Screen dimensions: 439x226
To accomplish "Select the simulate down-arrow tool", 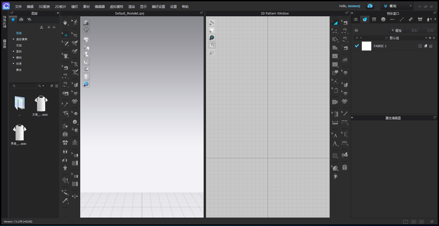I will coord(65,23).
